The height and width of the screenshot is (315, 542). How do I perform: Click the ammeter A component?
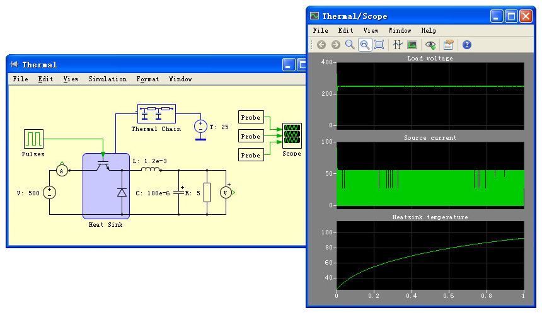(x=62, y=171)
